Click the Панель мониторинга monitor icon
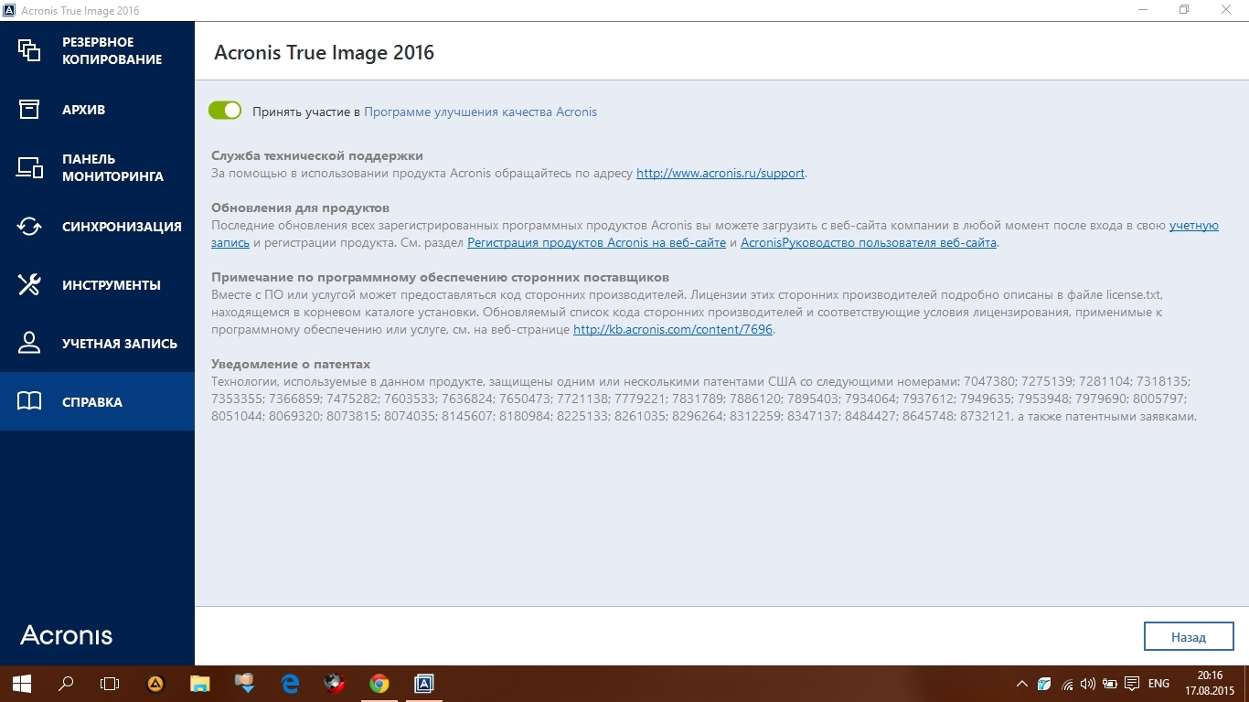 pos(30,167)
